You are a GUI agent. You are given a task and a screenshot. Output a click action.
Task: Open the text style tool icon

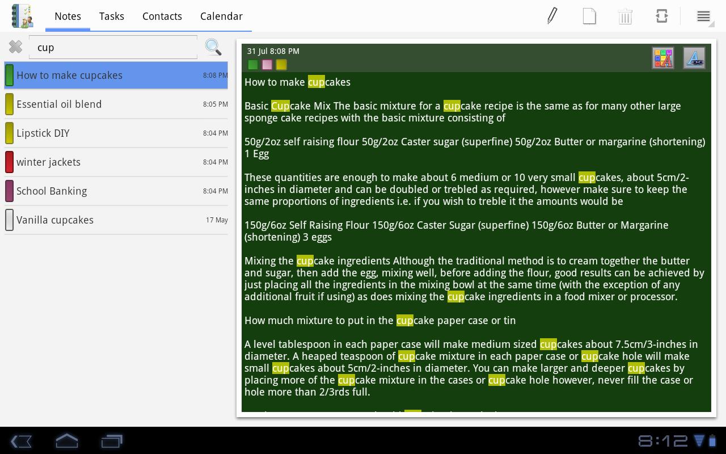694,58
